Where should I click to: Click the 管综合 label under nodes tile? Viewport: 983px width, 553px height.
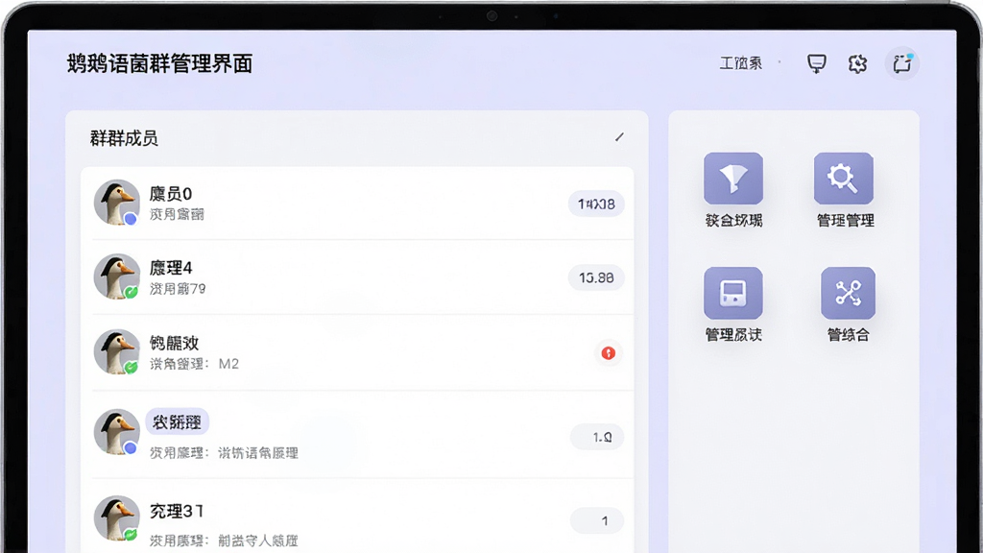849,335
